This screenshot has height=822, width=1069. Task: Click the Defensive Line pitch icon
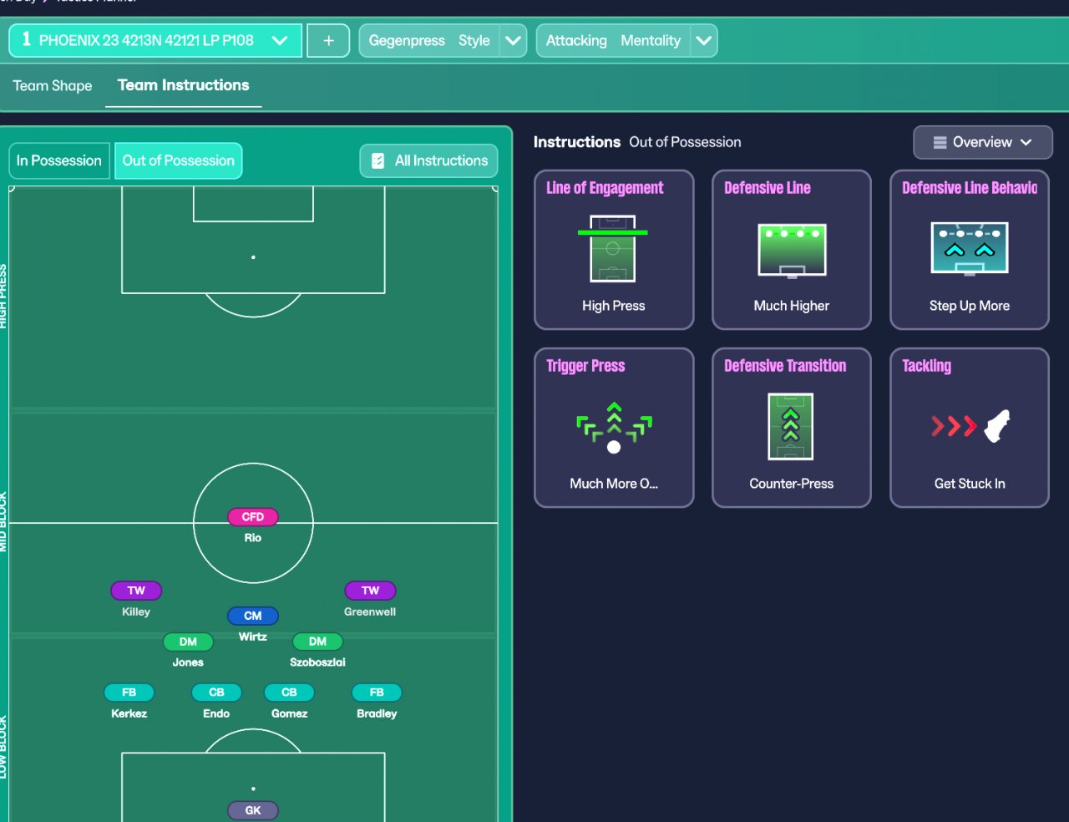coord(792,250)
